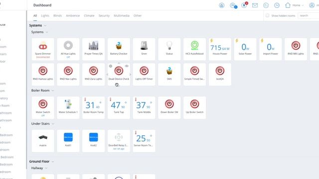Open the Solar Power meter tile
319x179 pixels.
(245, 49)
